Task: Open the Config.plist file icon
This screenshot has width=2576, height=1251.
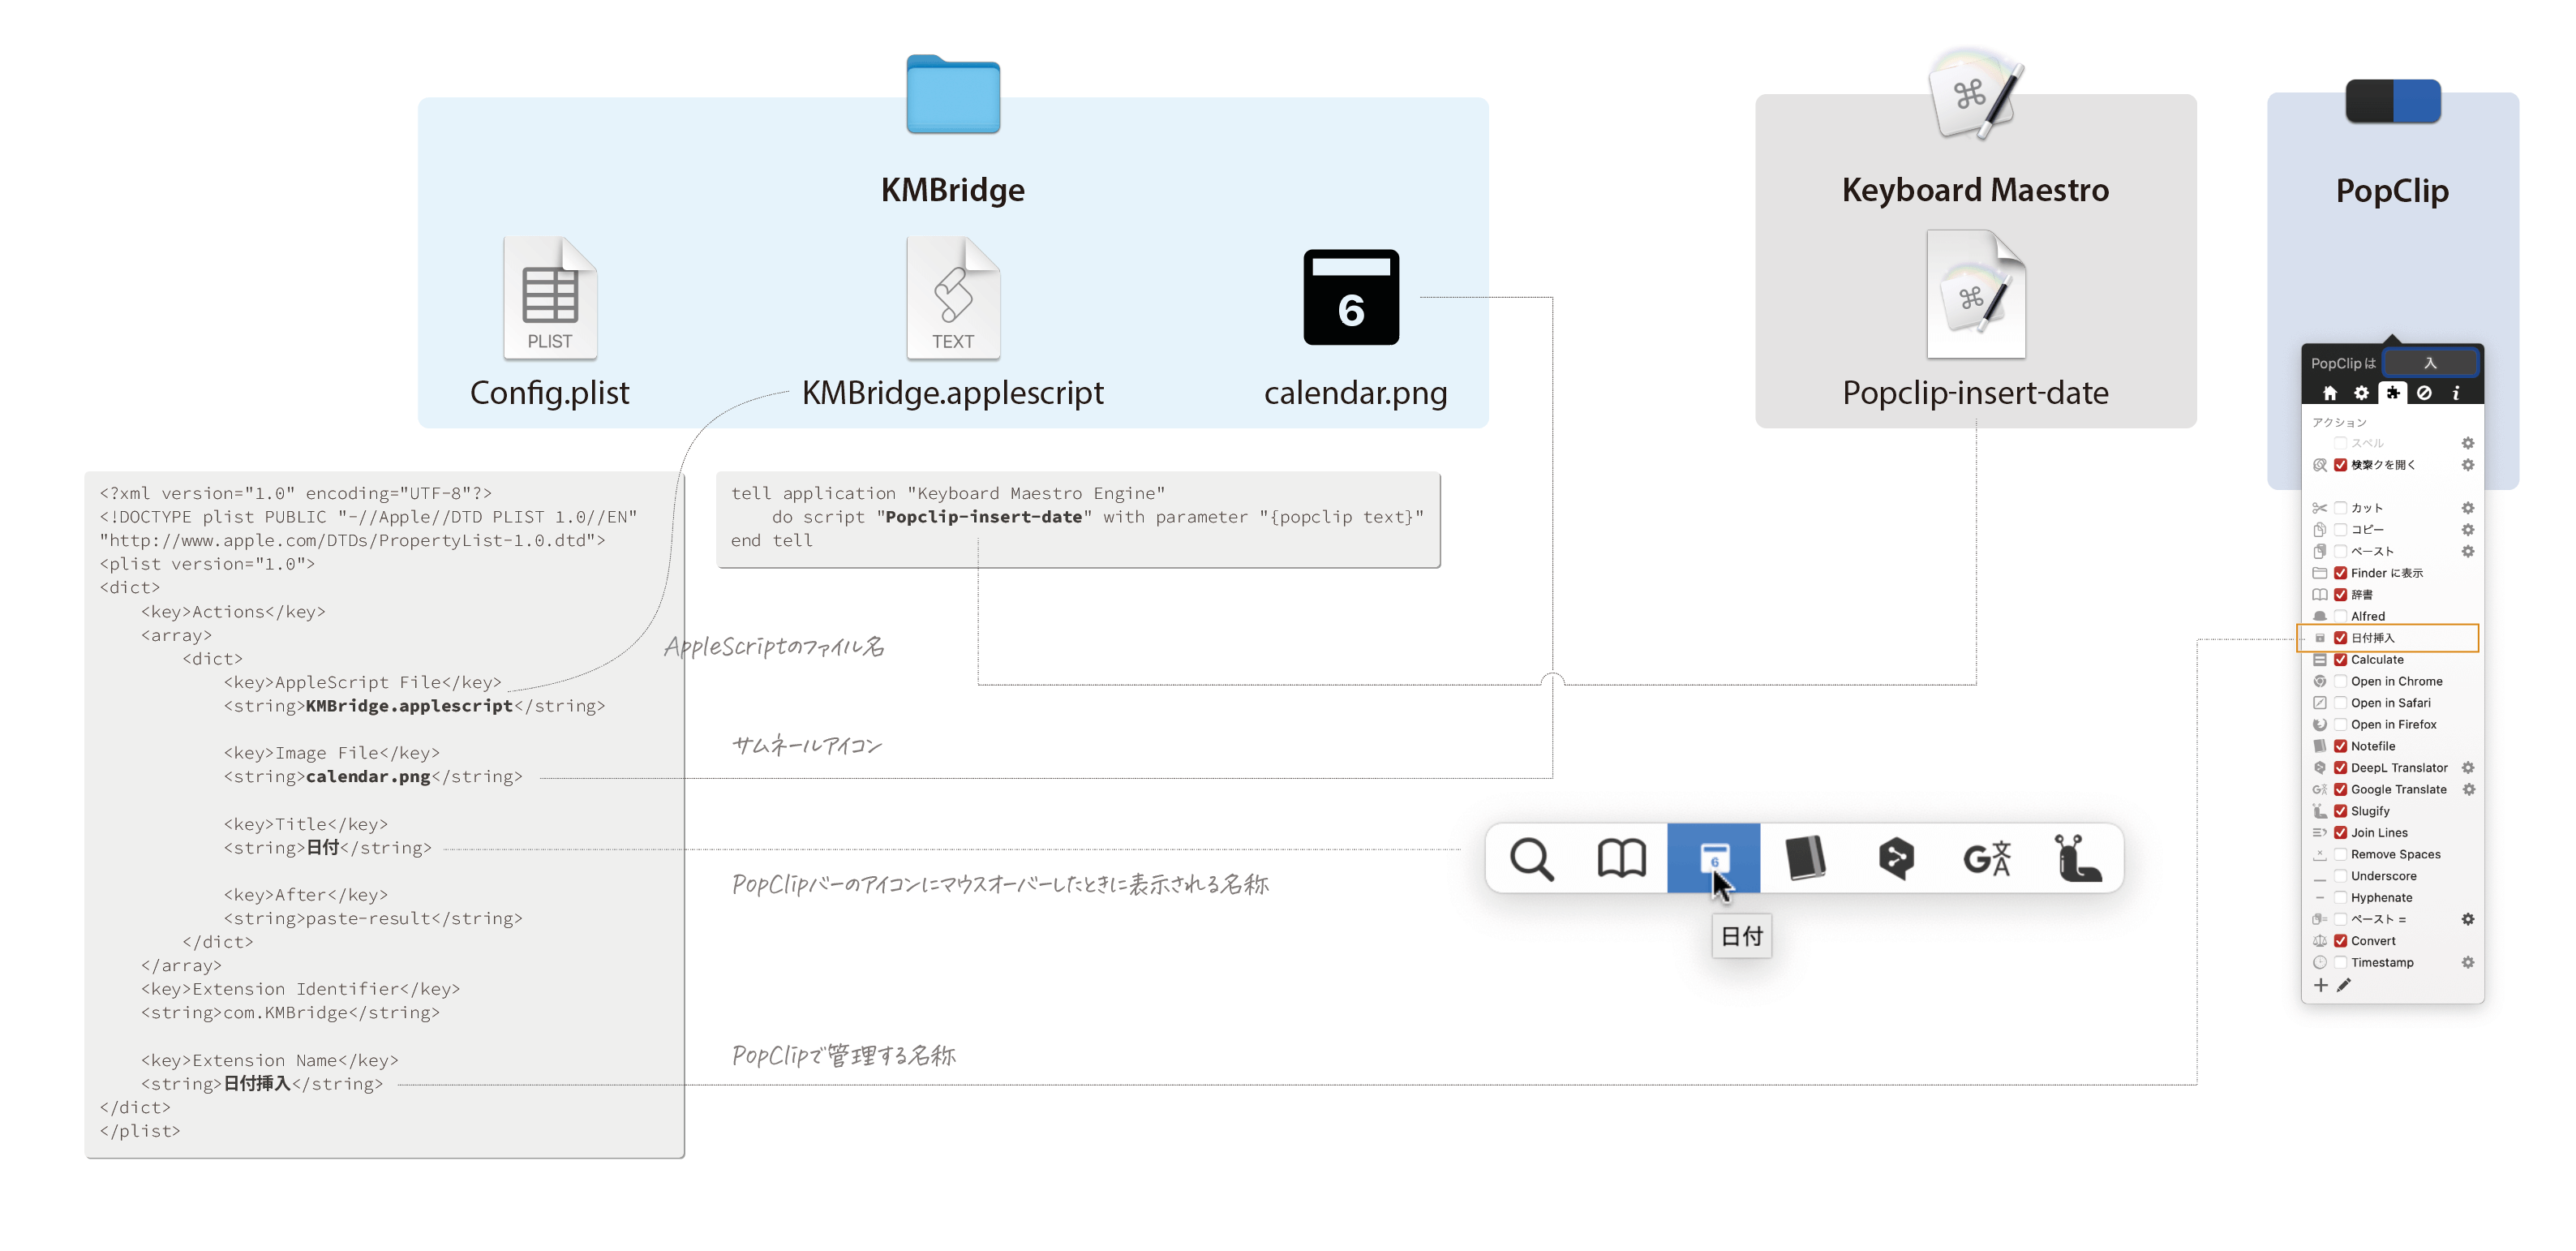Action: pos(550,298)
